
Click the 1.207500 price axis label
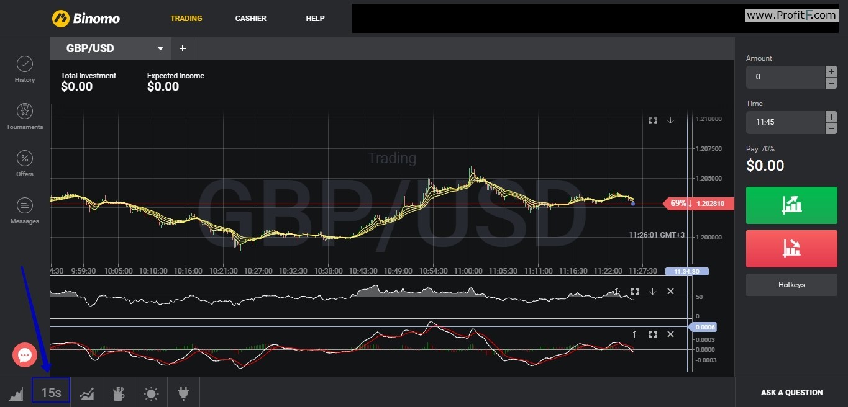(x=709, y=149)
